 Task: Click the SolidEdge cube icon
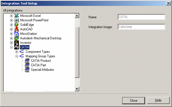tap(17, 25)
